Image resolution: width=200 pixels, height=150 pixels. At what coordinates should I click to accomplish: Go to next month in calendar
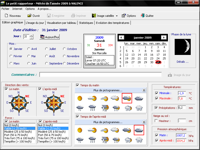[x=164, y=38]
